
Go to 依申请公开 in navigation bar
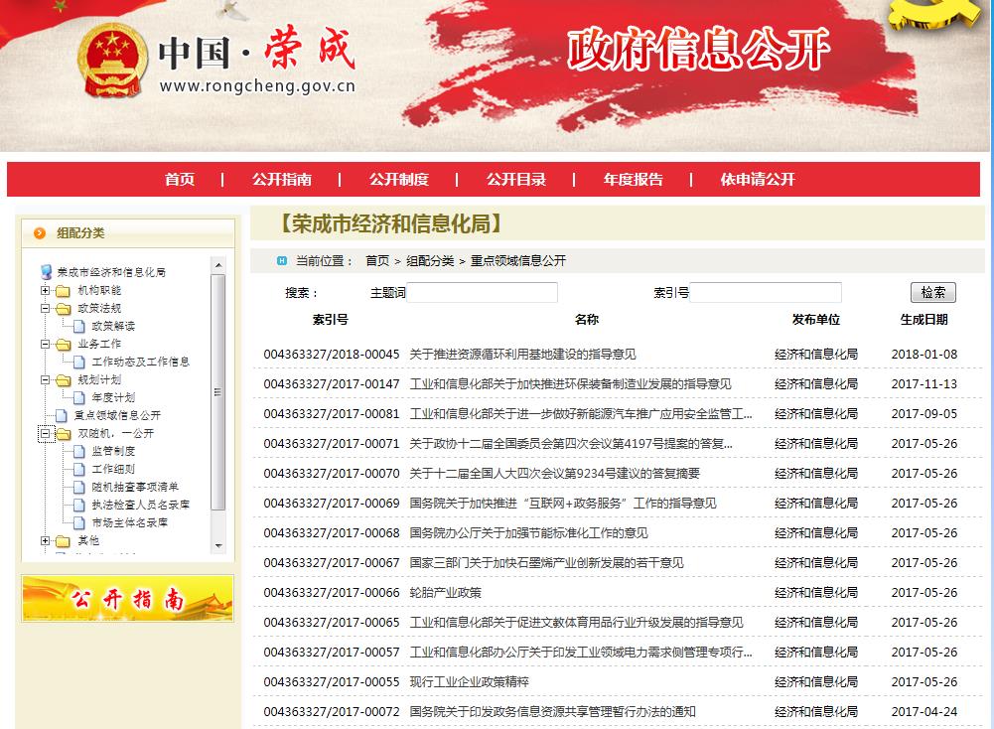point(758,180)
